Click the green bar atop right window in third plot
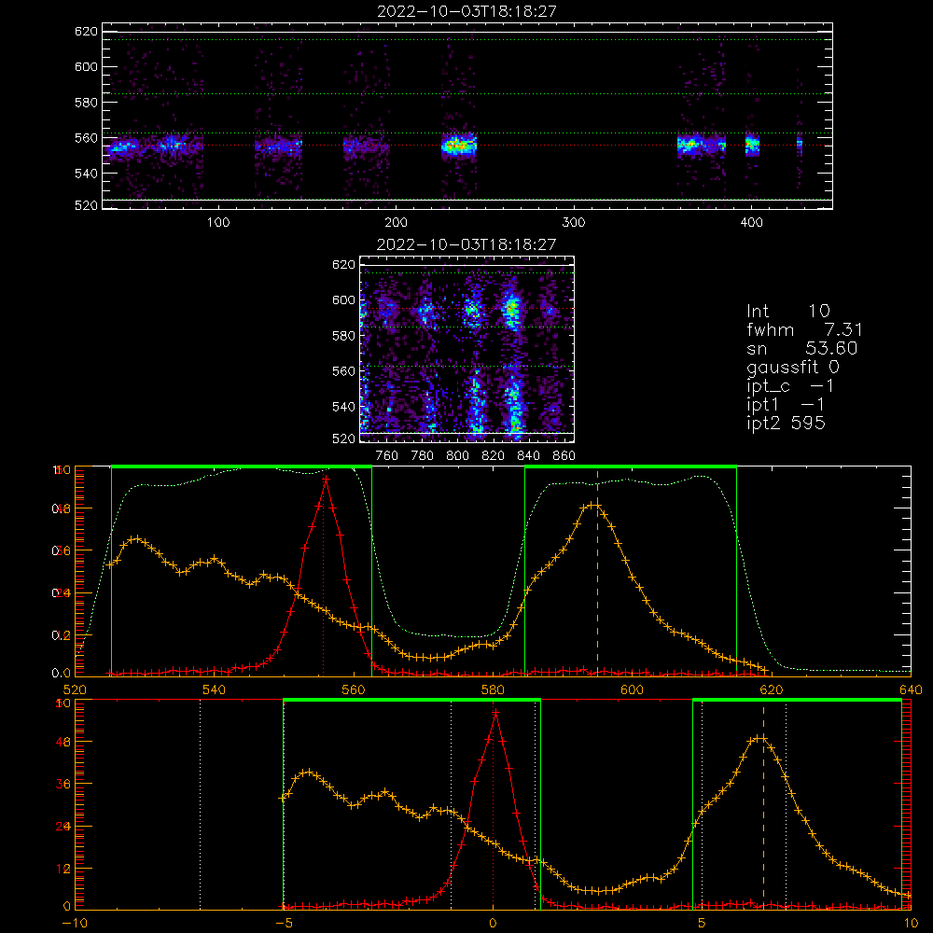Viewport: 933px width, 933px height. point(631,467)
